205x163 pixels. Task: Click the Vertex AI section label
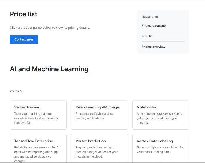click(16, 91)
